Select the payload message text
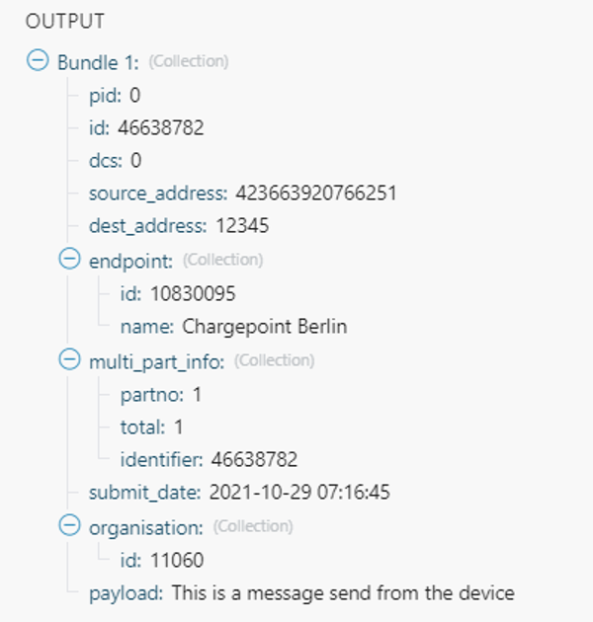This screenshot has height=622, width=593. click(x=342, y=593)
